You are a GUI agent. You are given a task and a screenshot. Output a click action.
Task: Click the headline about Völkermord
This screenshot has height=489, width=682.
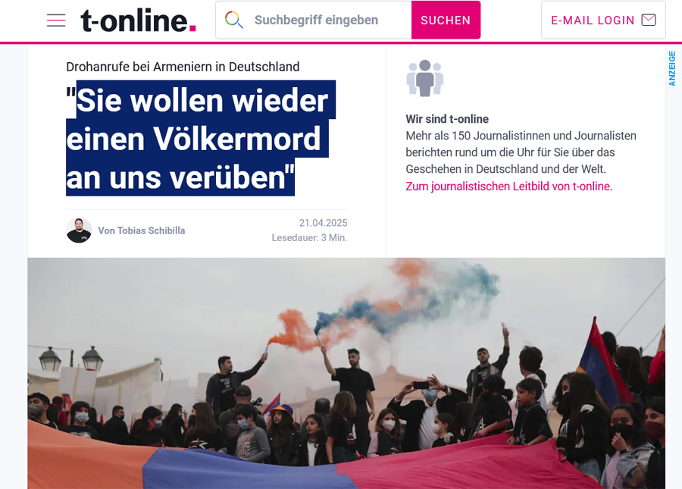[x=201, y=138]
